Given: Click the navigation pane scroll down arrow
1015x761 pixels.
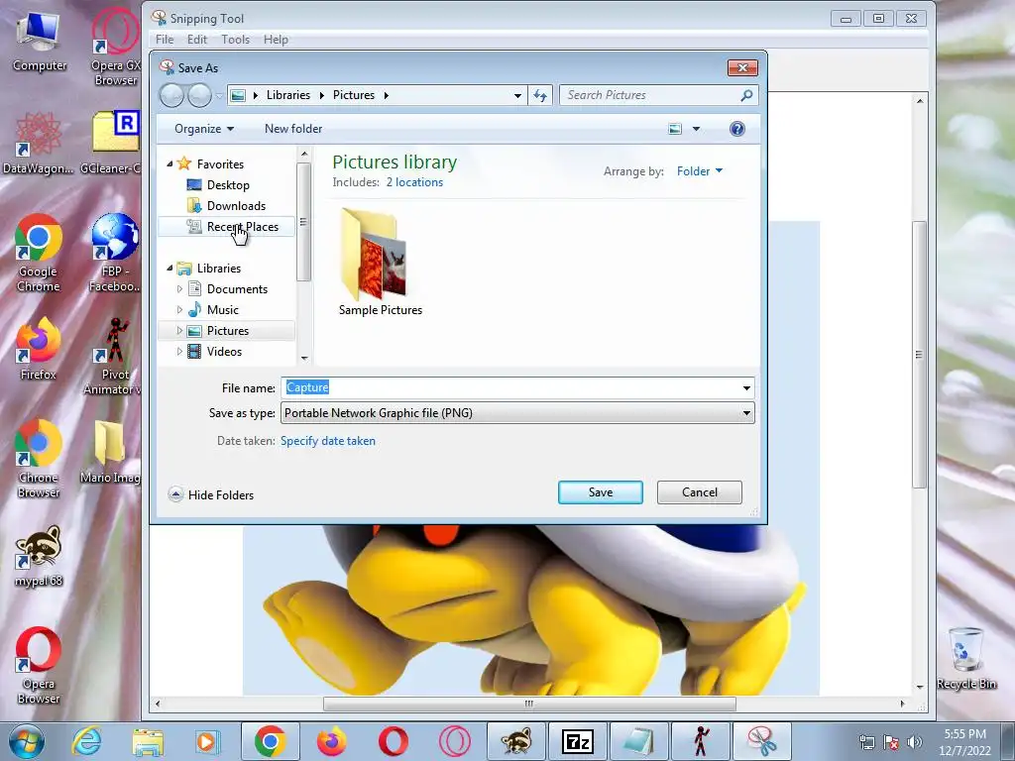Looking at the screenshot, I should (304, 359).
